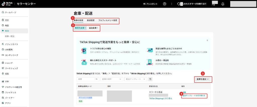Open マーケティング in the sidebar
The width and height of the screenshot is (257, 107).
click(12, 68)
